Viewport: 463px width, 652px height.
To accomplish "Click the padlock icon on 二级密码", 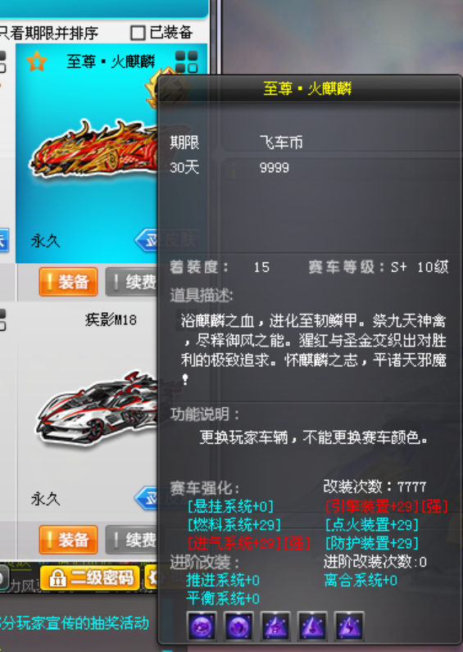I will tap(57, 578).
